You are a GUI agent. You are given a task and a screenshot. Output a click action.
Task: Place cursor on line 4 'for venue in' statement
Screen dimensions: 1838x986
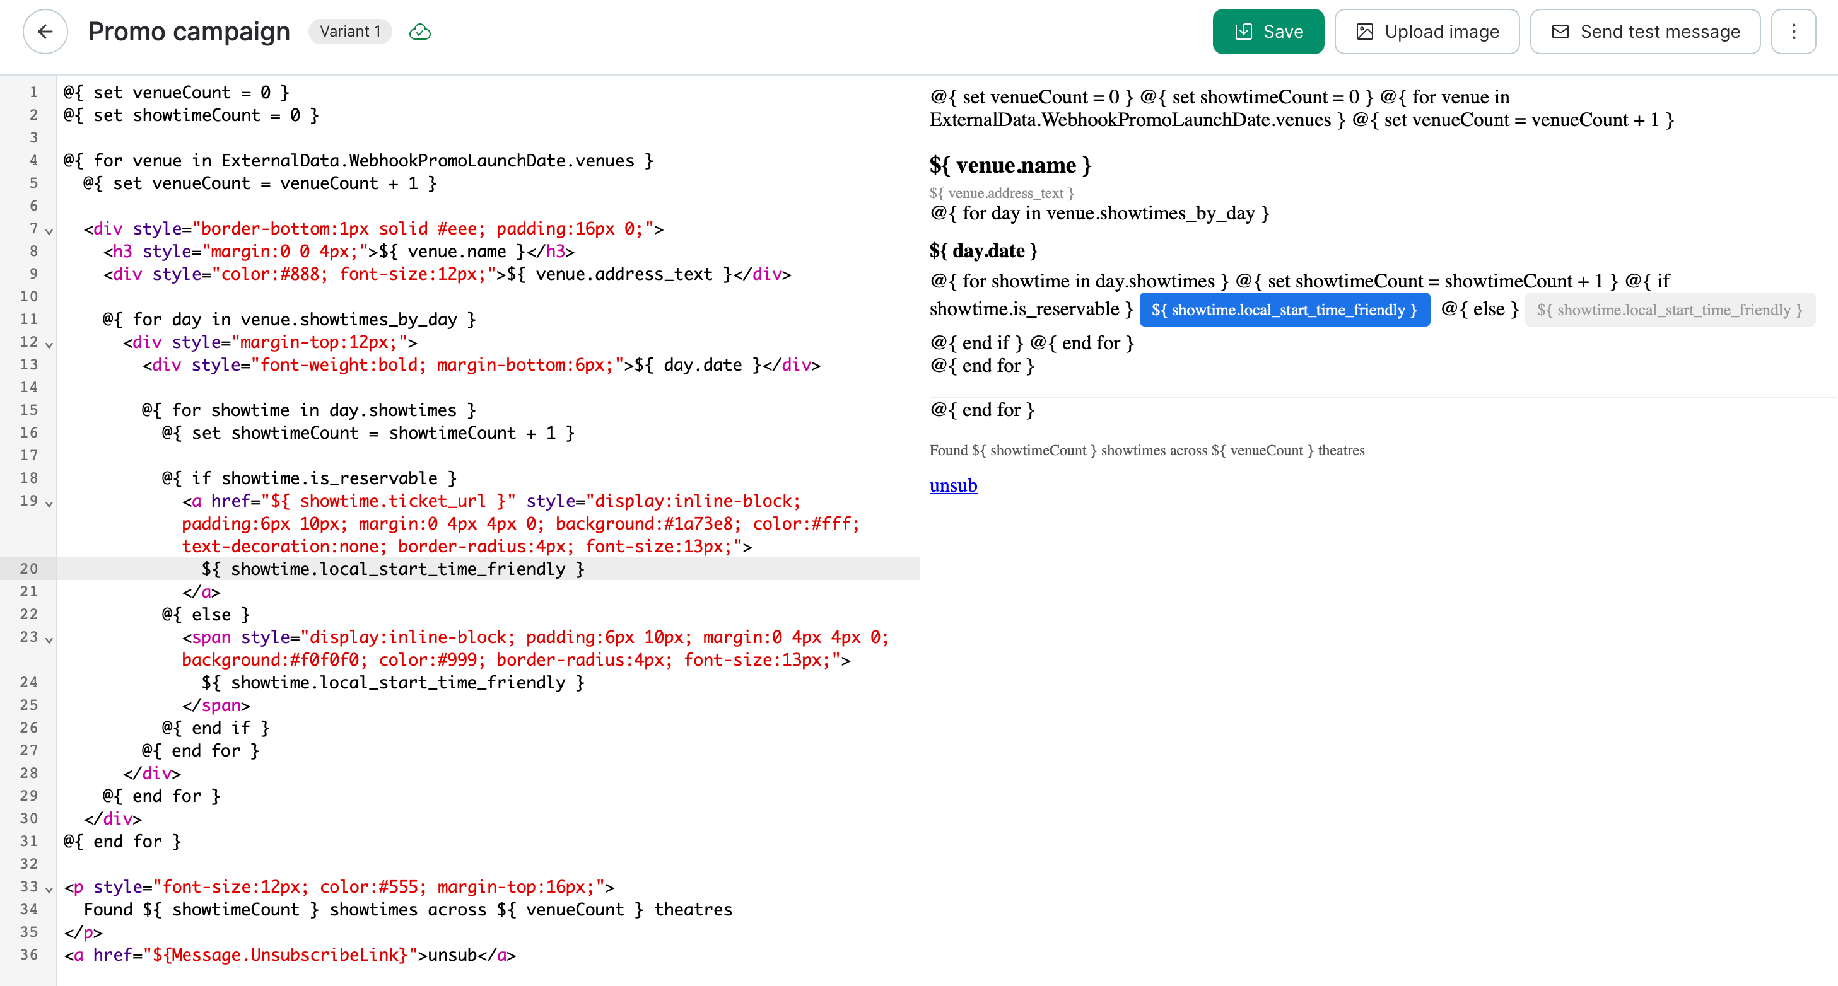coord(359,160)
